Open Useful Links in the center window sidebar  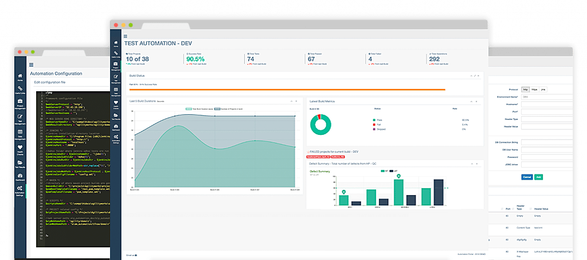click(116, 54)
